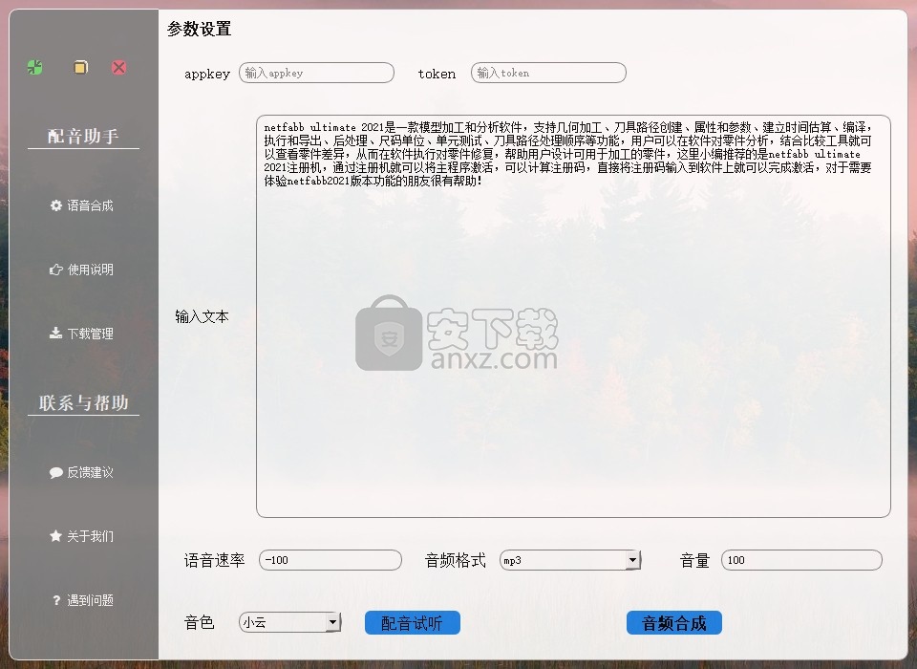Open the 关于我们 sidebar item

[82, 536]
